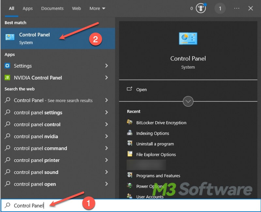Select 'control panel command' web suggestion
Viewport: 261px width, 212px height.
click(x=58, y=148)
